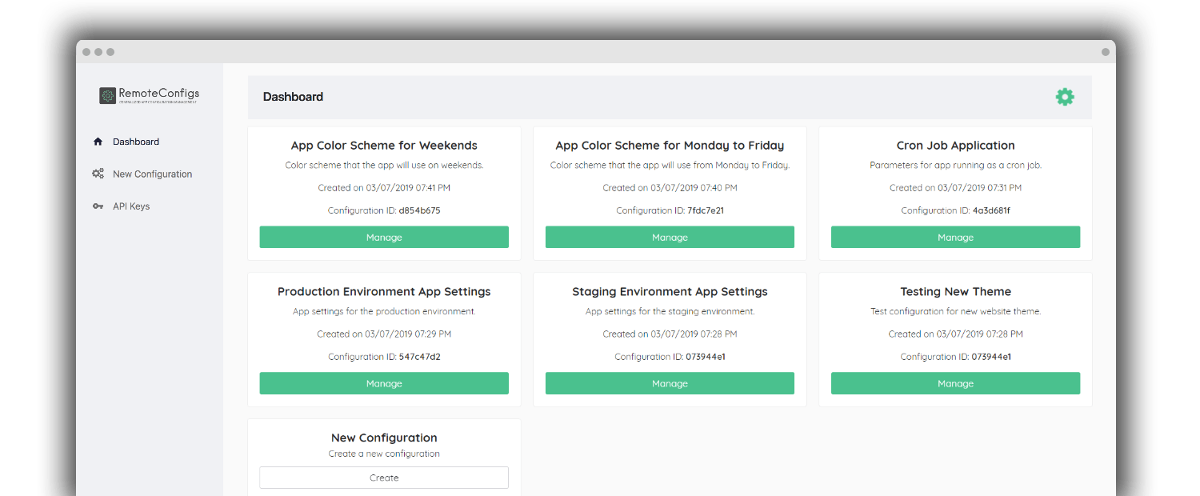The image size is (1200, 496).
Task: Click description 'Parameters for app running as a cron job'
Action: click(955, 166)
